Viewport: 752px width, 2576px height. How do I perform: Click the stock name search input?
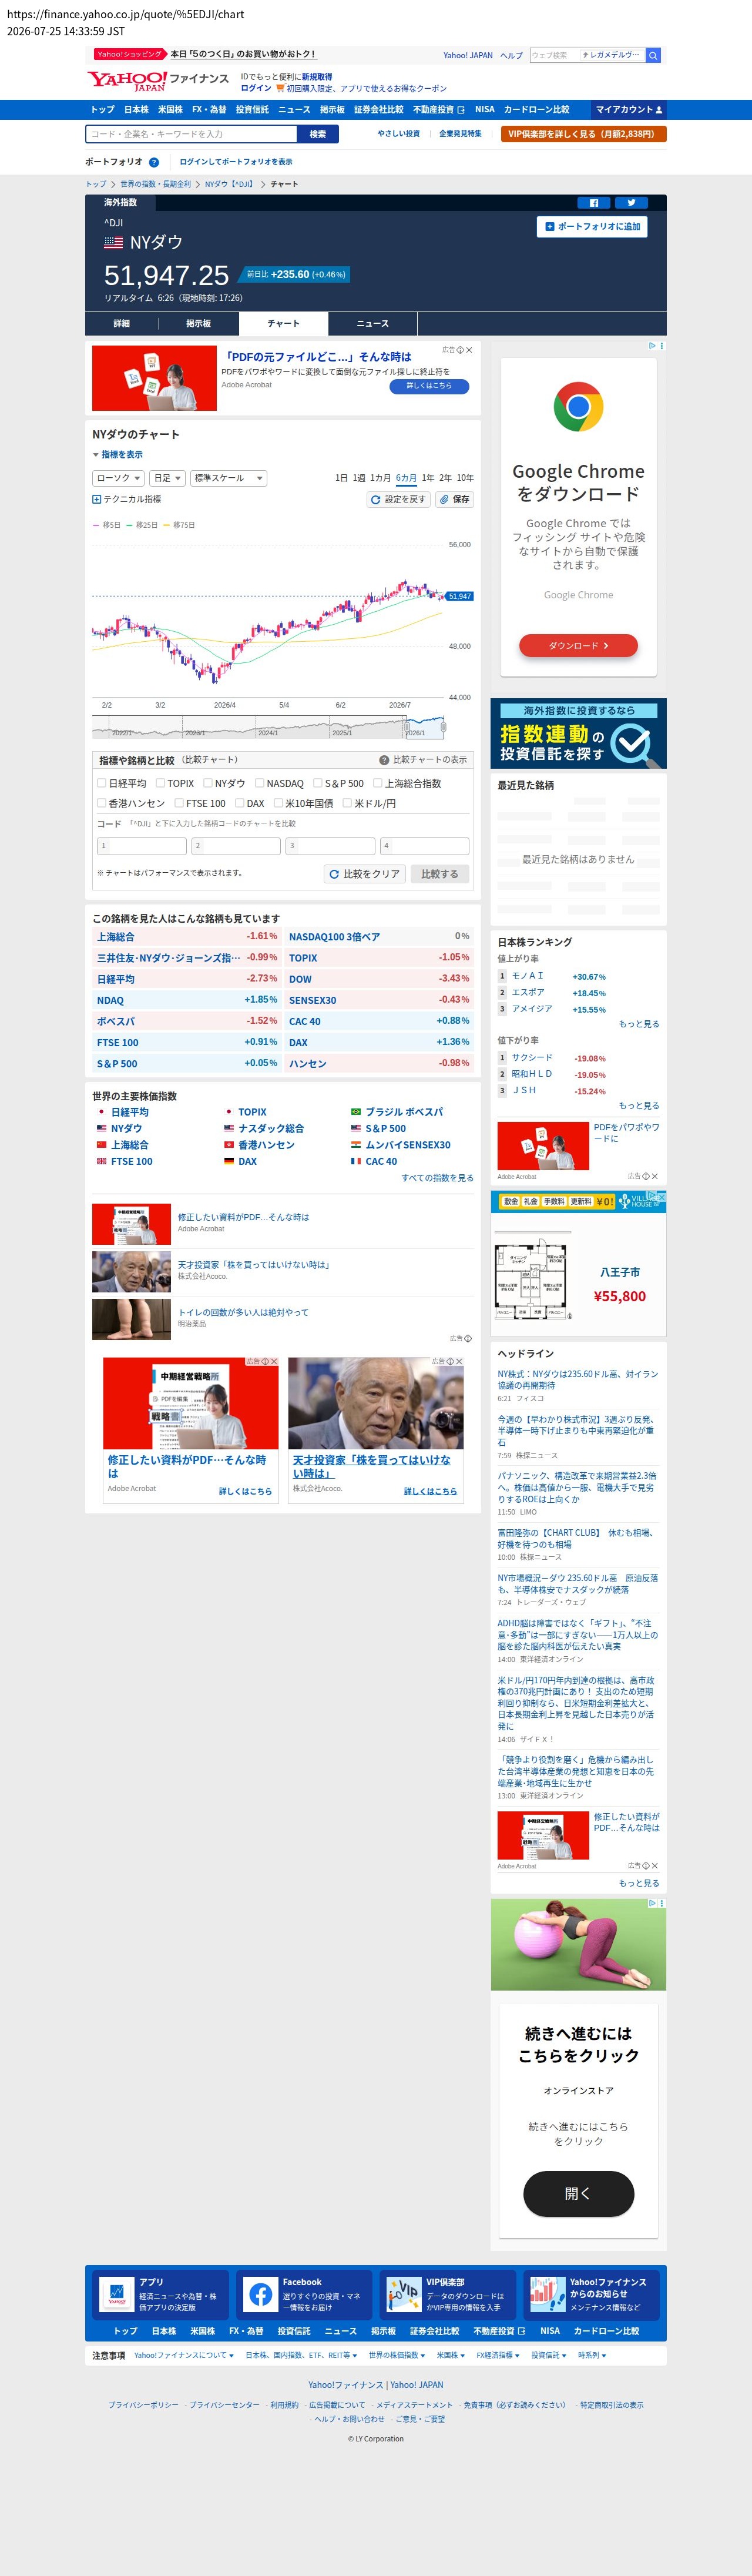pyautogui.click(x=191, y=134)
